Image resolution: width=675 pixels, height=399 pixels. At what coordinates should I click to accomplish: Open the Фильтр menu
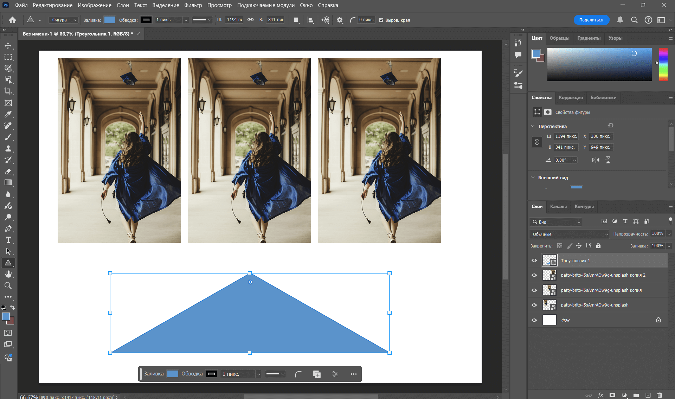pyautogui.click(x=193, y=5)
